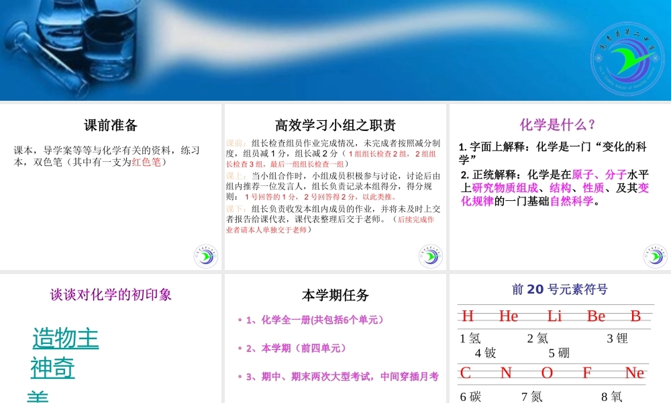
Task: Select the heading 本学期任务
Action: (x=335, y=295)
